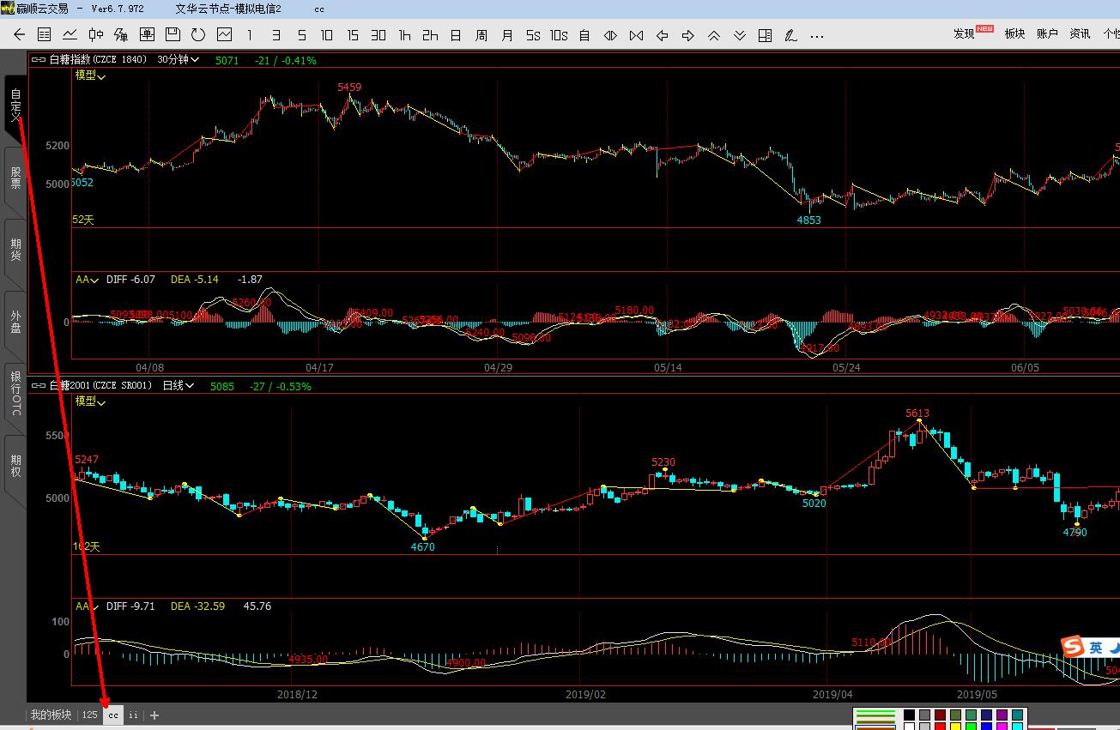Click the more options ellipsis icon
1120x730 pixels.
[x=816, y=35]
